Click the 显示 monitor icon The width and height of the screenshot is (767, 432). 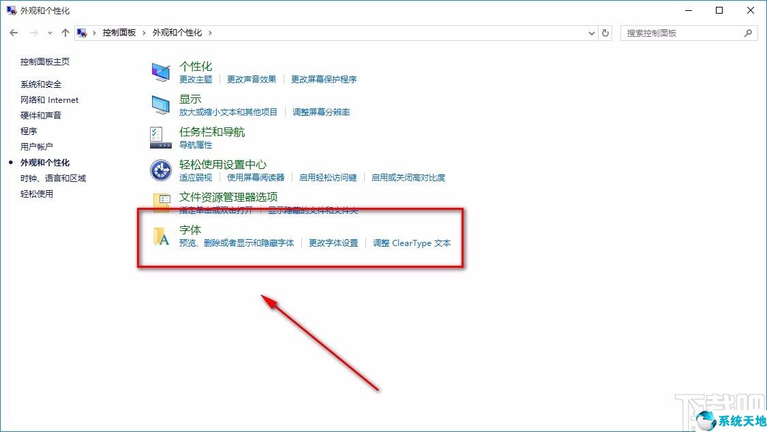[x=160, y=104]
